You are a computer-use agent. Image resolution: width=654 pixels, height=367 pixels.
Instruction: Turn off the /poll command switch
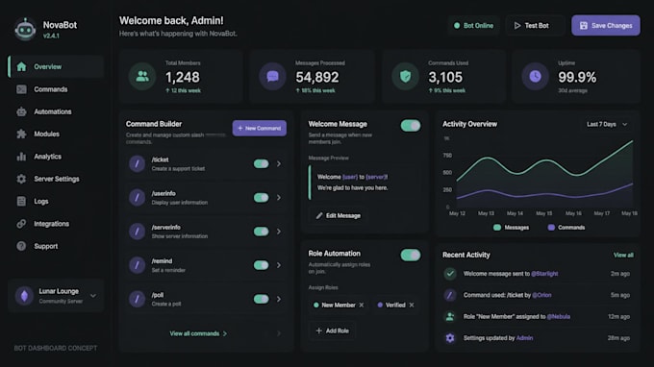coord(261,299)
